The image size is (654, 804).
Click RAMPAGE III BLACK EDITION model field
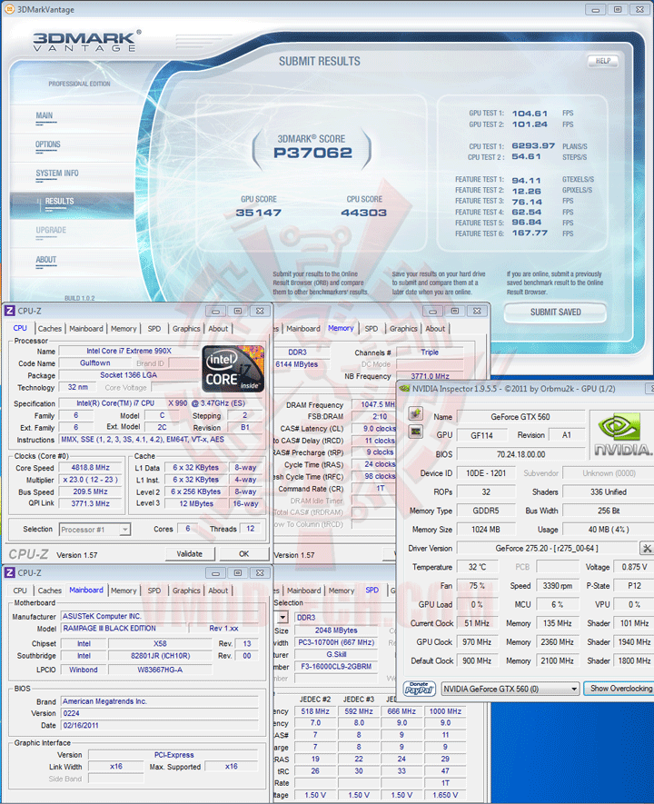pos(124,628)
